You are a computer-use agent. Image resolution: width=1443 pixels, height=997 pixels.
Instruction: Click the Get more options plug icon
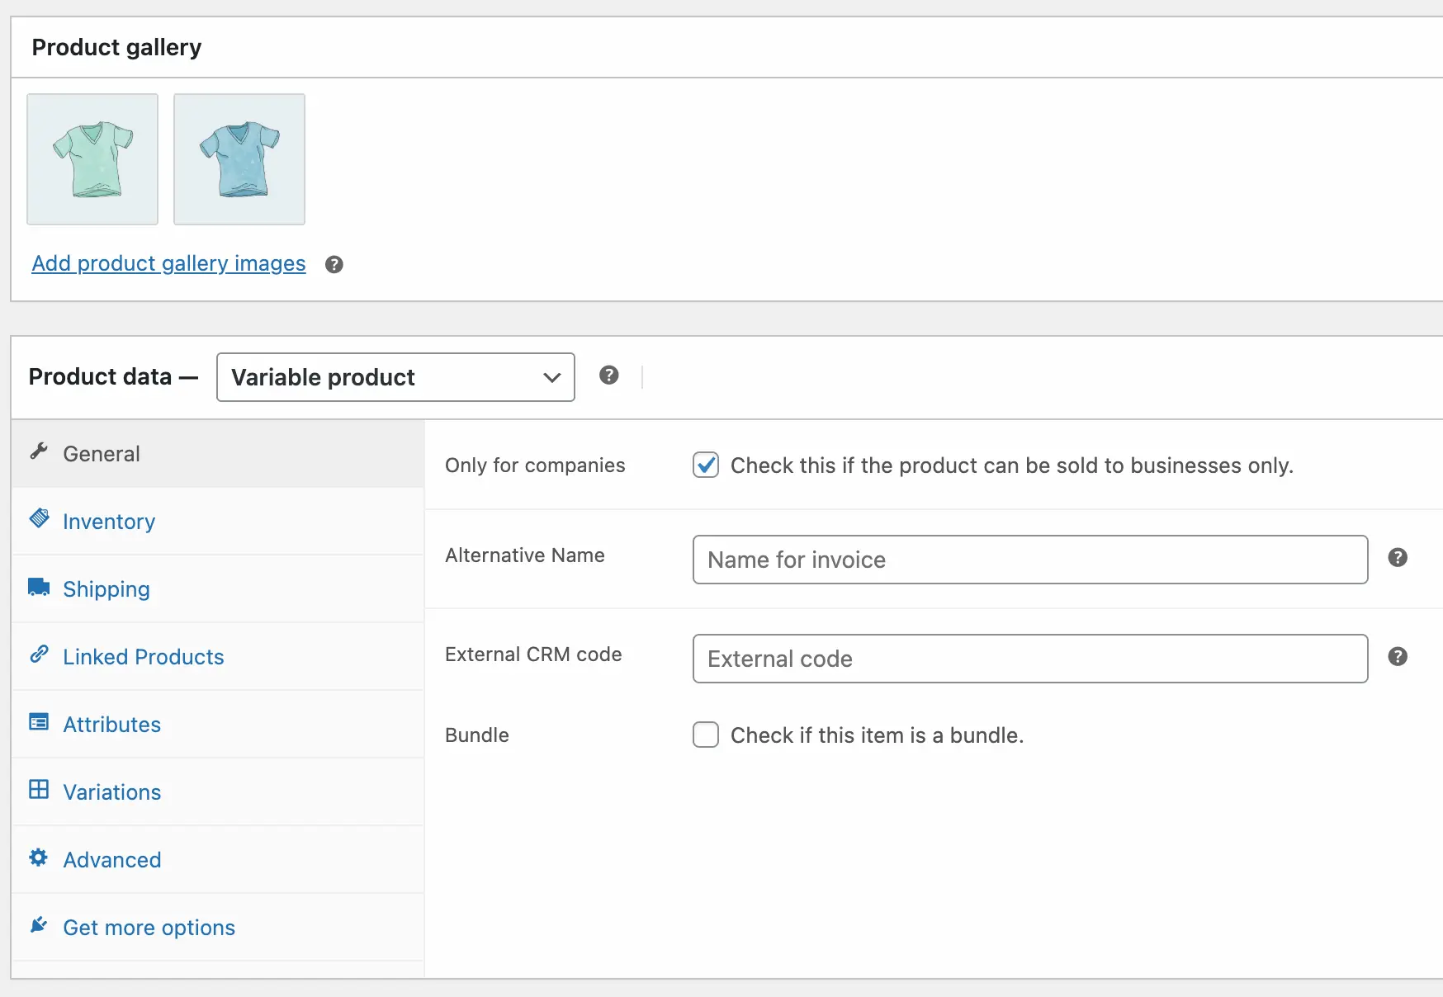tap(39, 925)
